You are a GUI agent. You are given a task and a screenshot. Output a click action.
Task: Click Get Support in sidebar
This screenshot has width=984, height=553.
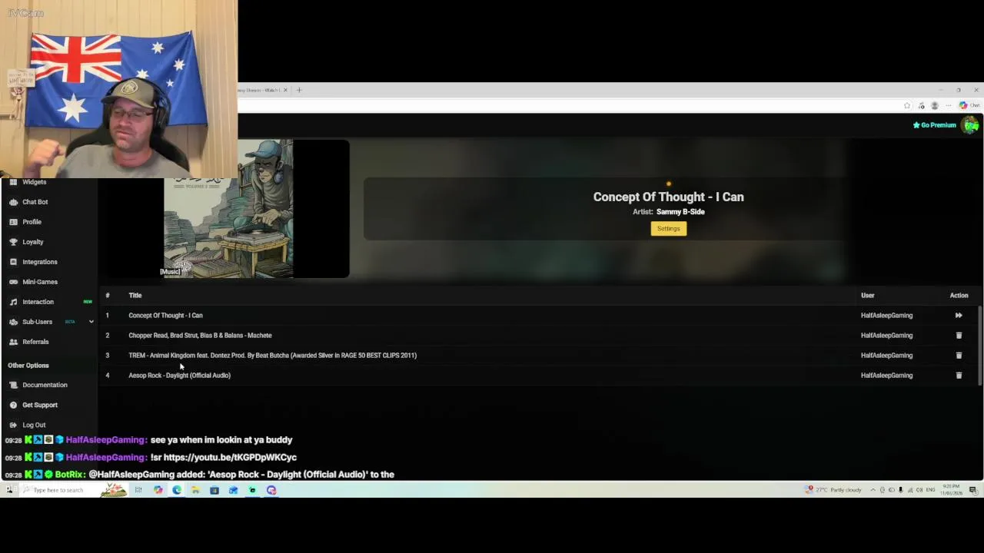point(39,405)
